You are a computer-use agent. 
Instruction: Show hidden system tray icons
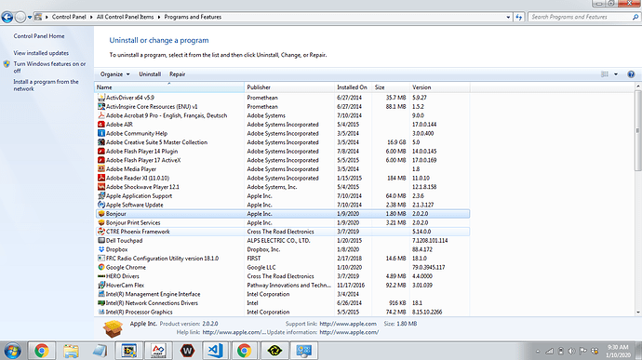[538, 352]
